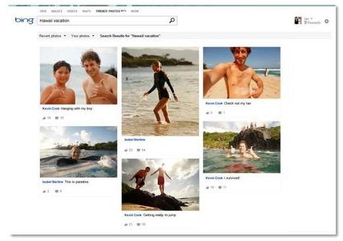Like the "I survived" photo
Screen dimensions: 343x241
click(208, 187)
